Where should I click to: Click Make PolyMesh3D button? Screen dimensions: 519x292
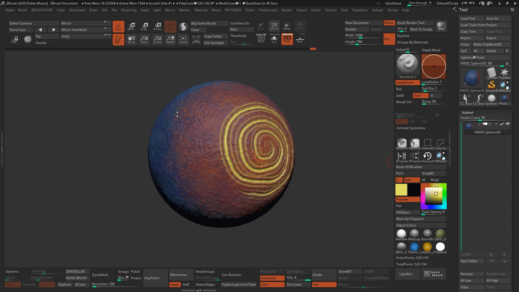491,45
